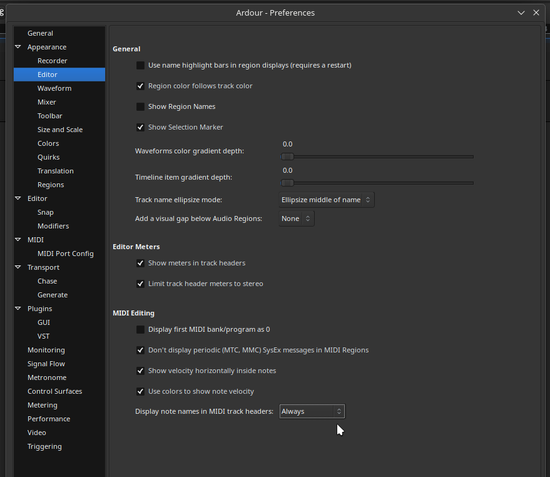This screenshot has height=477, width=550.
Task: Collapse the Transport tree section
Action: (x=18, y=267)
